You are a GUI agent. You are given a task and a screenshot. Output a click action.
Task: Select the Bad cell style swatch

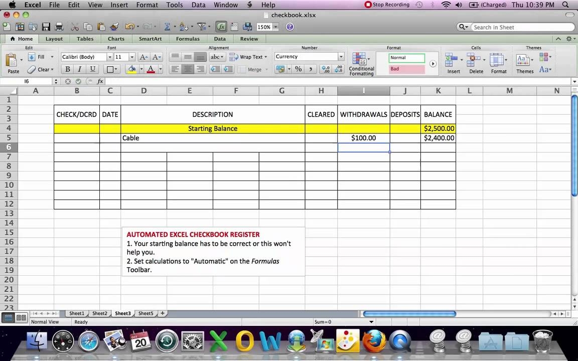pyautogui.click(x=406, y=69)
